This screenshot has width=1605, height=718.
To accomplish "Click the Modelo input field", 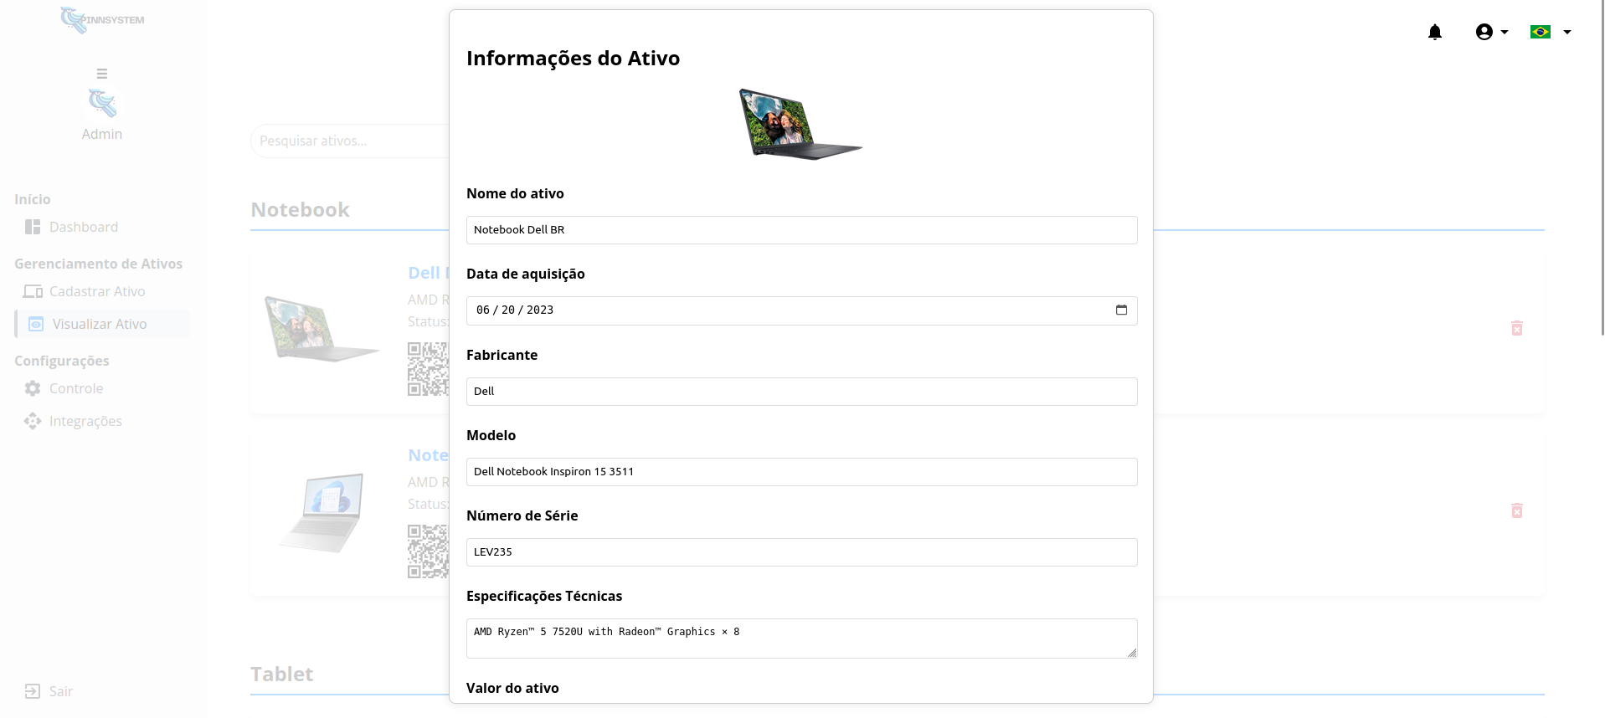I will (801, 472).
